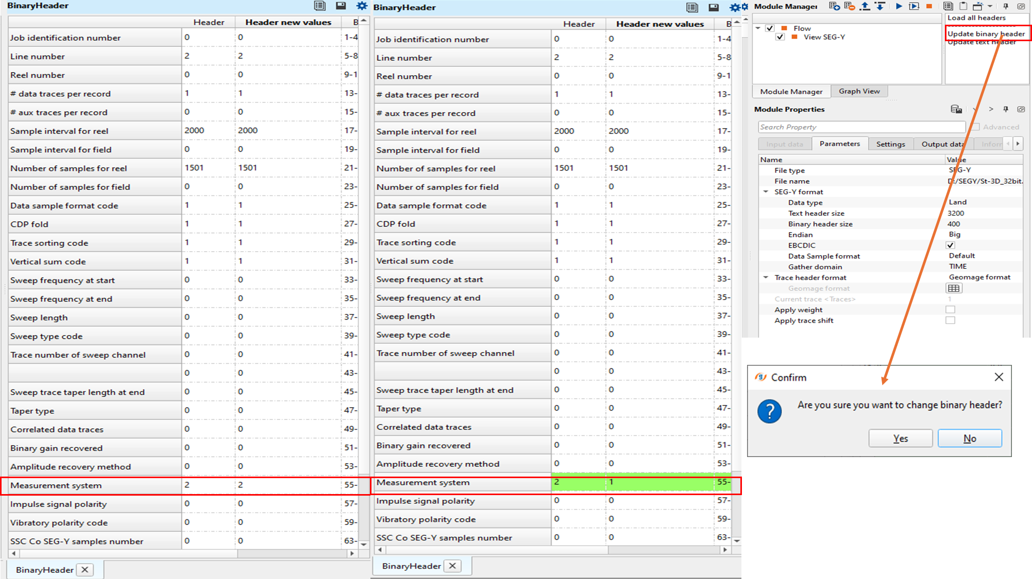Click the move module up arrow icon
This screenshot has height=579, width=1032.
pyautogui.click(x=865, y=6)
